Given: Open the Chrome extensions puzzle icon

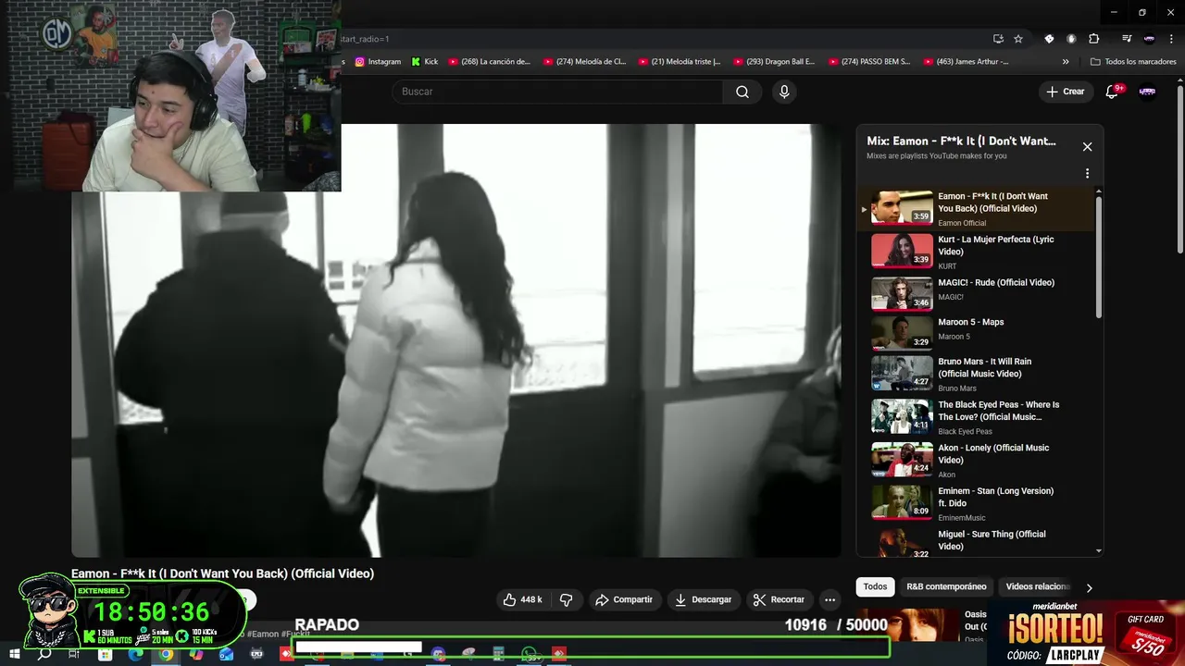Looking at the screenshot, I should point(1093,39).
